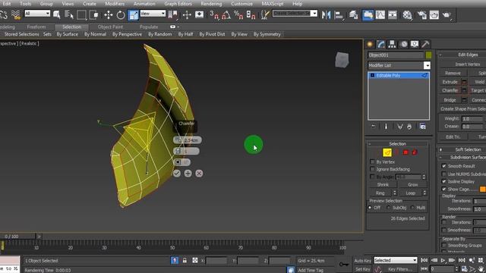Activate the Select and Scale tool

(x=134, y=14)
